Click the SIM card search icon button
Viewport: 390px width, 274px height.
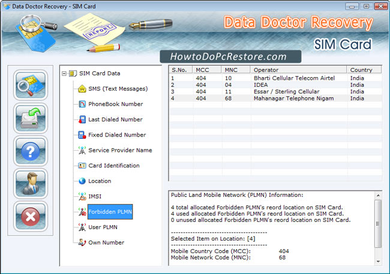31,85
